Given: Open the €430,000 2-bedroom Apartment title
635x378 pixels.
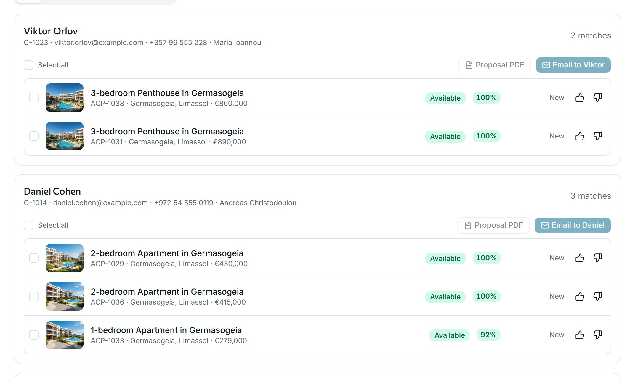Looking at the screenshot, I should tap(167, 253).
